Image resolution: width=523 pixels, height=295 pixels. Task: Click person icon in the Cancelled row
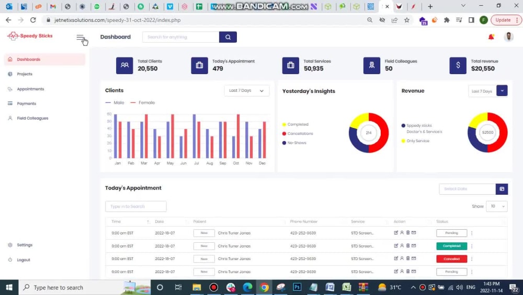(402, 258)
